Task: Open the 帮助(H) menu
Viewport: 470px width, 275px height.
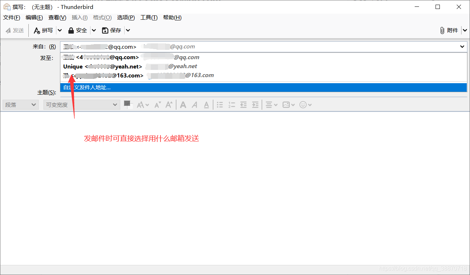Action: (x=172, y=18)
